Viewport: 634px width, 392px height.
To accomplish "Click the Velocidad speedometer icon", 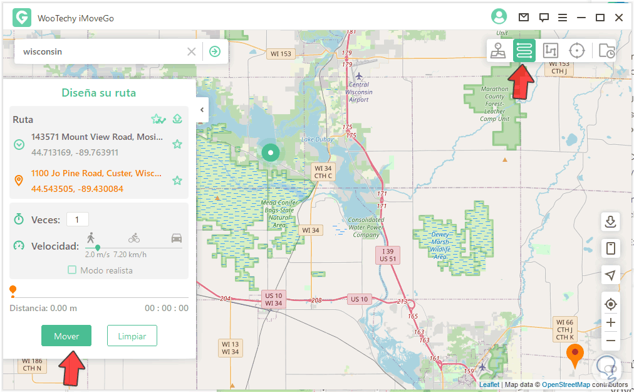I will (x=19, y=246).
